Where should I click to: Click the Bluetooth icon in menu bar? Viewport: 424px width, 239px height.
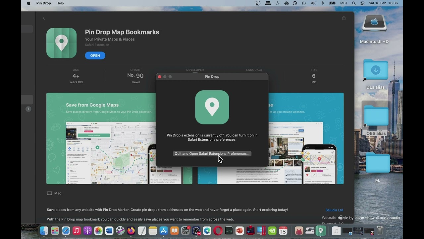pos(323,3)
